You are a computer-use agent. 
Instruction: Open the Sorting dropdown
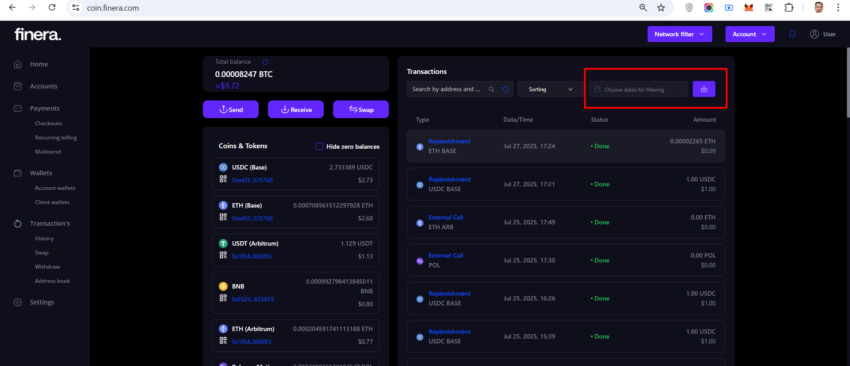pyautogui.click(x=550, y=89)
